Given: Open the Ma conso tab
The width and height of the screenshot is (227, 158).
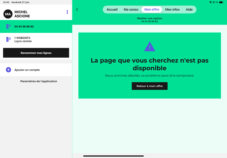Looking at the screenshot, I should click(x=131, y=9).
